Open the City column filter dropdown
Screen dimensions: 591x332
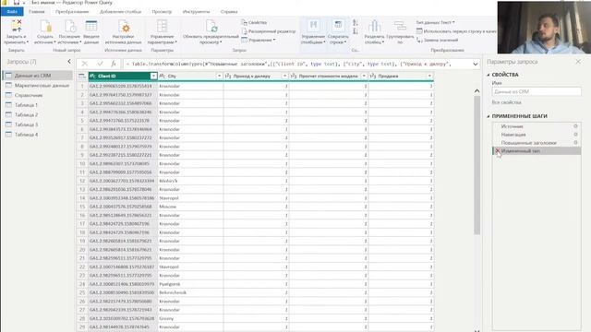click(x=219, y=76)
